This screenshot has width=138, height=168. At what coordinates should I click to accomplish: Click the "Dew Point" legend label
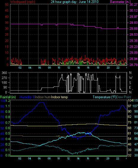(x=124, y=97)
